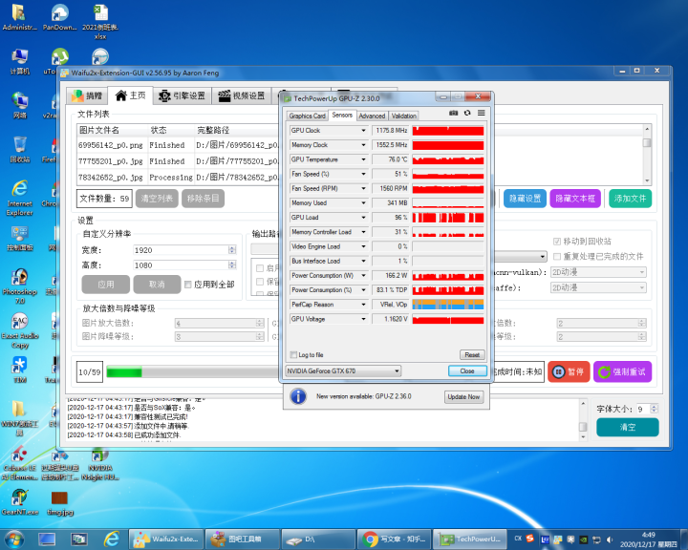Switch to the Graphics Card tab
Viewport: 688px width, 550px height.
(307, 116)
